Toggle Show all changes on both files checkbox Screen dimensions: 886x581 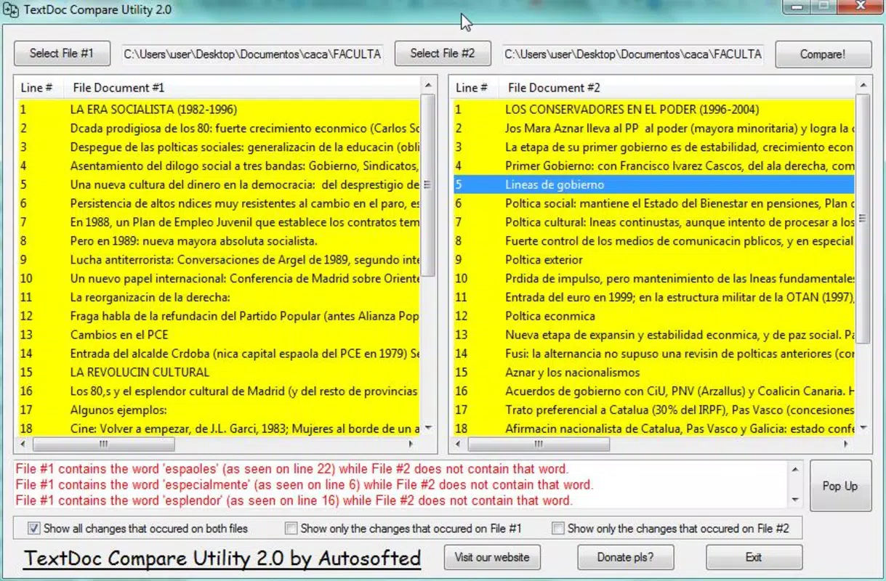[x=34, y=528]
